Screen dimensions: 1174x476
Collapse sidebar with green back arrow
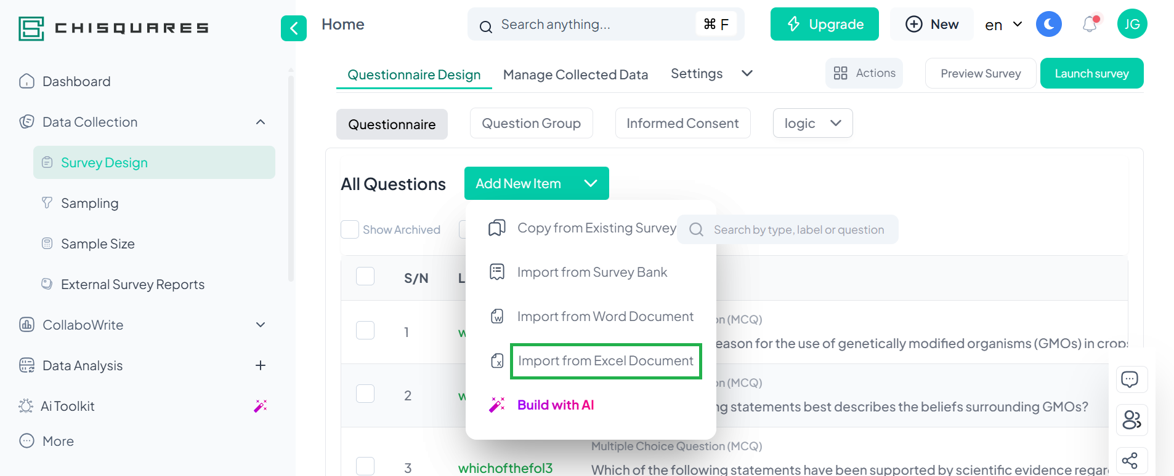tap(294, 28)
